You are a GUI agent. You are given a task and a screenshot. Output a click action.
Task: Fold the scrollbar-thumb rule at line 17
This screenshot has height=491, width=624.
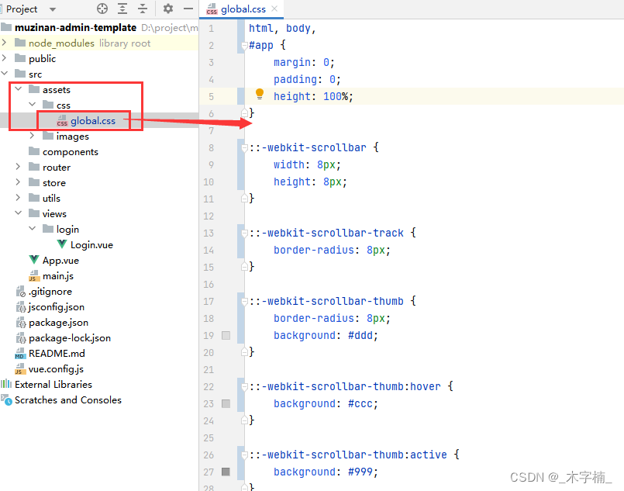245,302
